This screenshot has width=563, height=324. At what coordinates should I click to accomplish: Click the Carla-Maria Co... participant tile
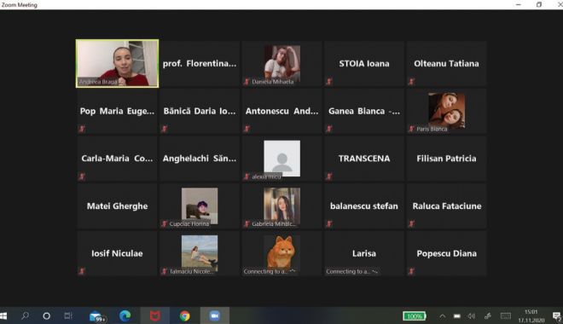(118, 159)
